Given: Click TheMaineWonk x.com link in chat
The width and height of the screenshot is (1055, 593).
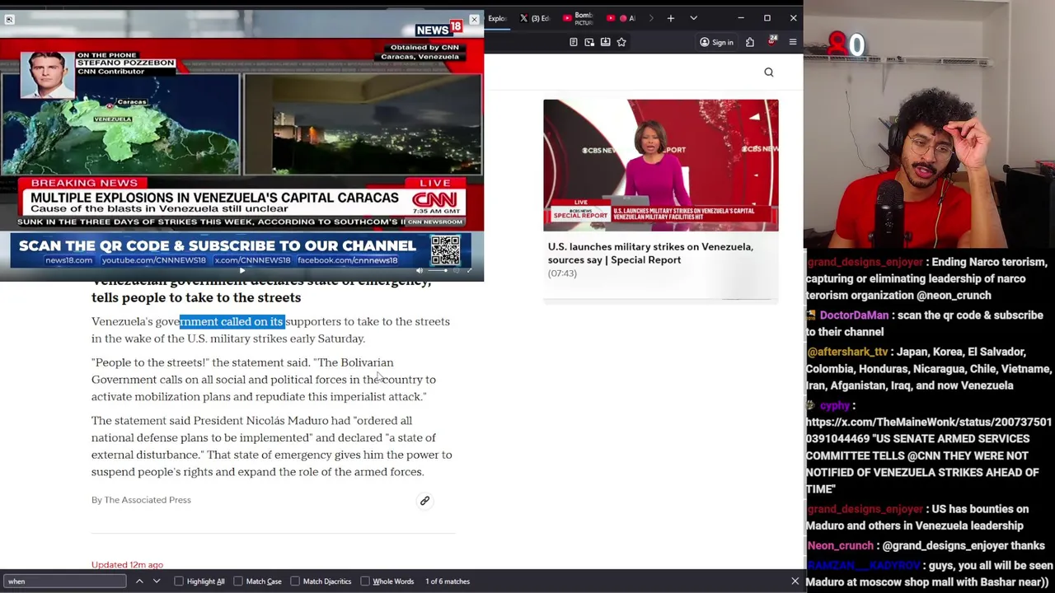Looking at the screenshot, I should coord(928,430).
